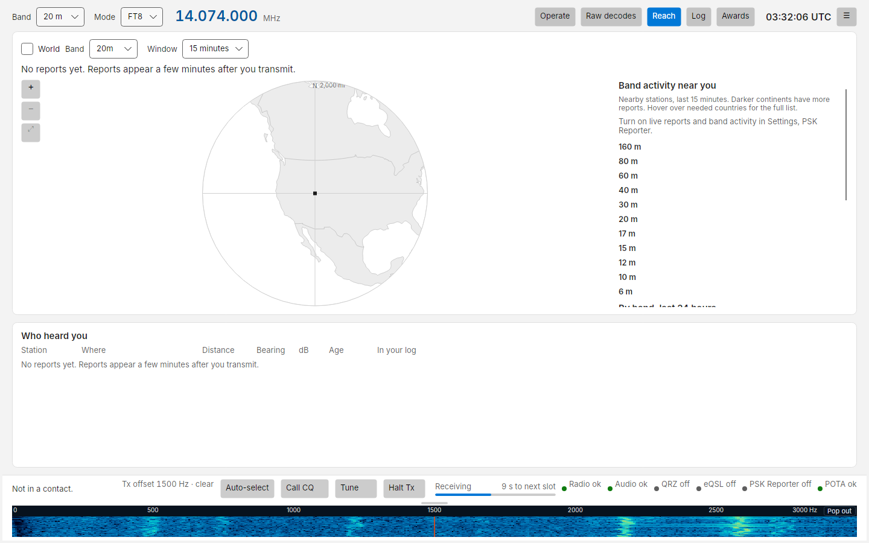Open the Mode FT8 dropdown
869x543 pixels.
click(x=142, y=17)
